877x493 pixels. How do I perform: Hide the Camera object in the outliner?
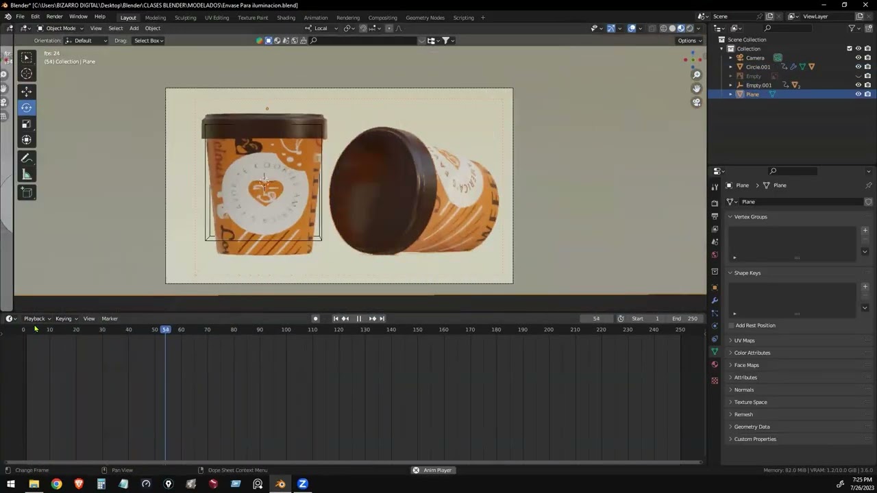pyautogui.click(x=858, y=58)
